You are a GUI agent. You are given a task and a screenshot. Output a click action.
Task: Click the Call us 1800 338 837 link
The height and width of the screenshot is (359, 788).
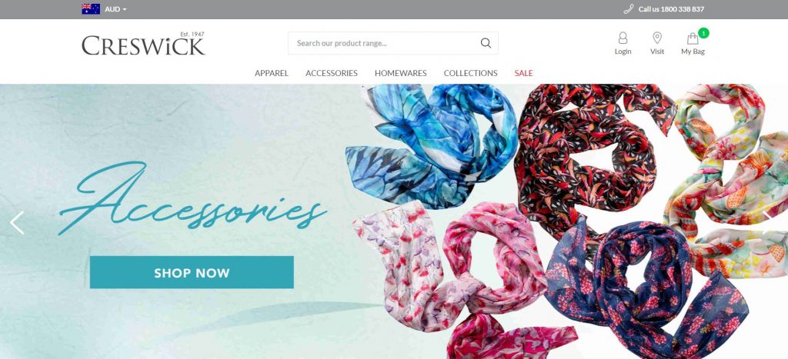pos(671,9)
